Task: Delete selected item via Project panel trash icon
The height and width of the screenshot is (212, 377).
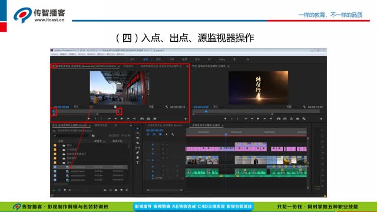Action: [127, 190]
